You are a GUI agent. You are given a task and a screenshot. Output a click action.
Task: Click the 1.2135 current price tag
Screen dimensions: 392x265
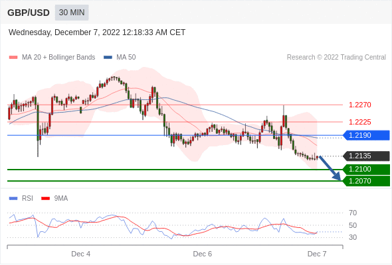(x=366, y=156)
